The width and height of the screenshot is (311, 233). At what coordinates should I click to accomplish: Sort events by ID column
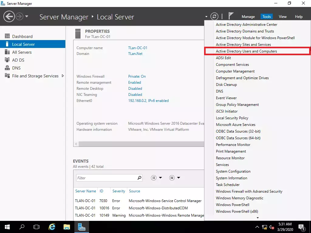pos(101,191)
